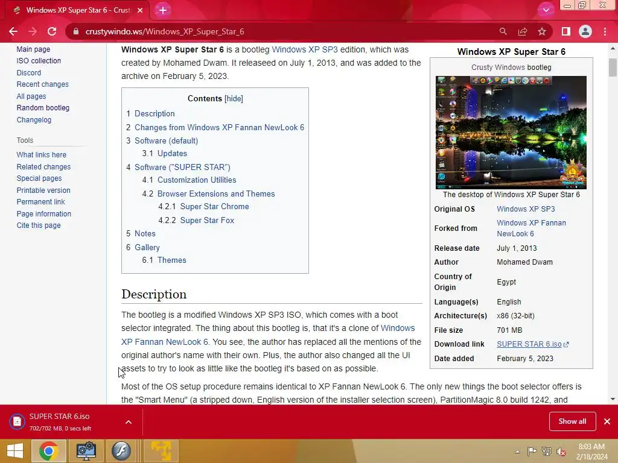Open Permanent link
This screenshot has height=463, width=618.
(40, 202)
